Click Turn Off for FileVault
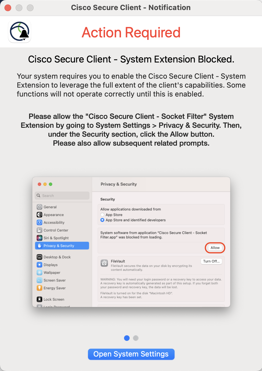This screenshot has height=371, width=262. (x=211, y=261)
